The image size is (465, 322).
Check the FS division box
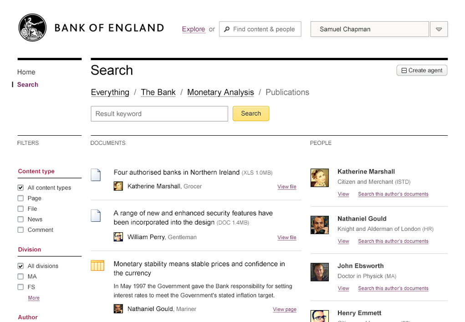(20, 287)
